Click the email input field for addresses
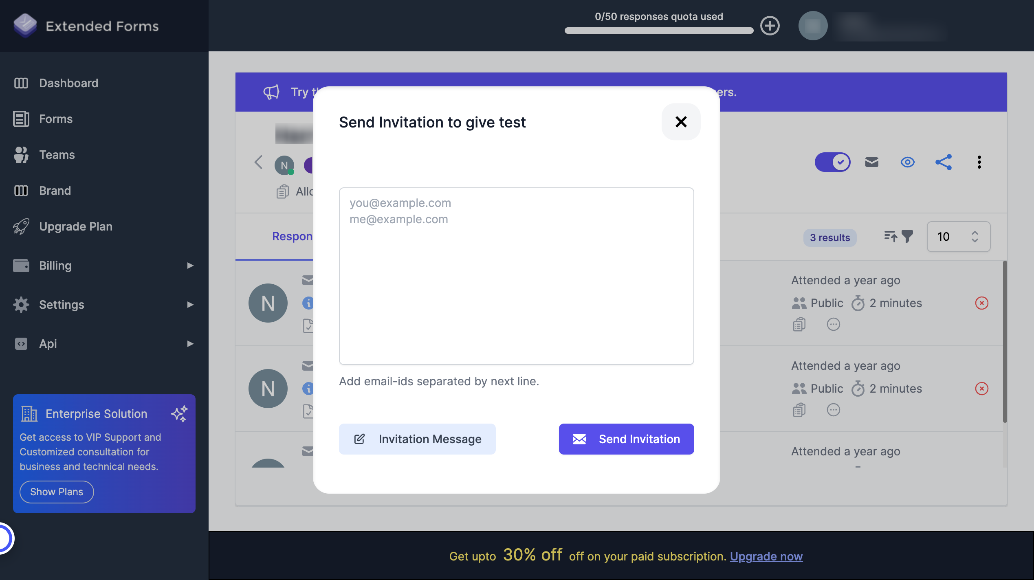1034x580 pixels. click(516, 275)
